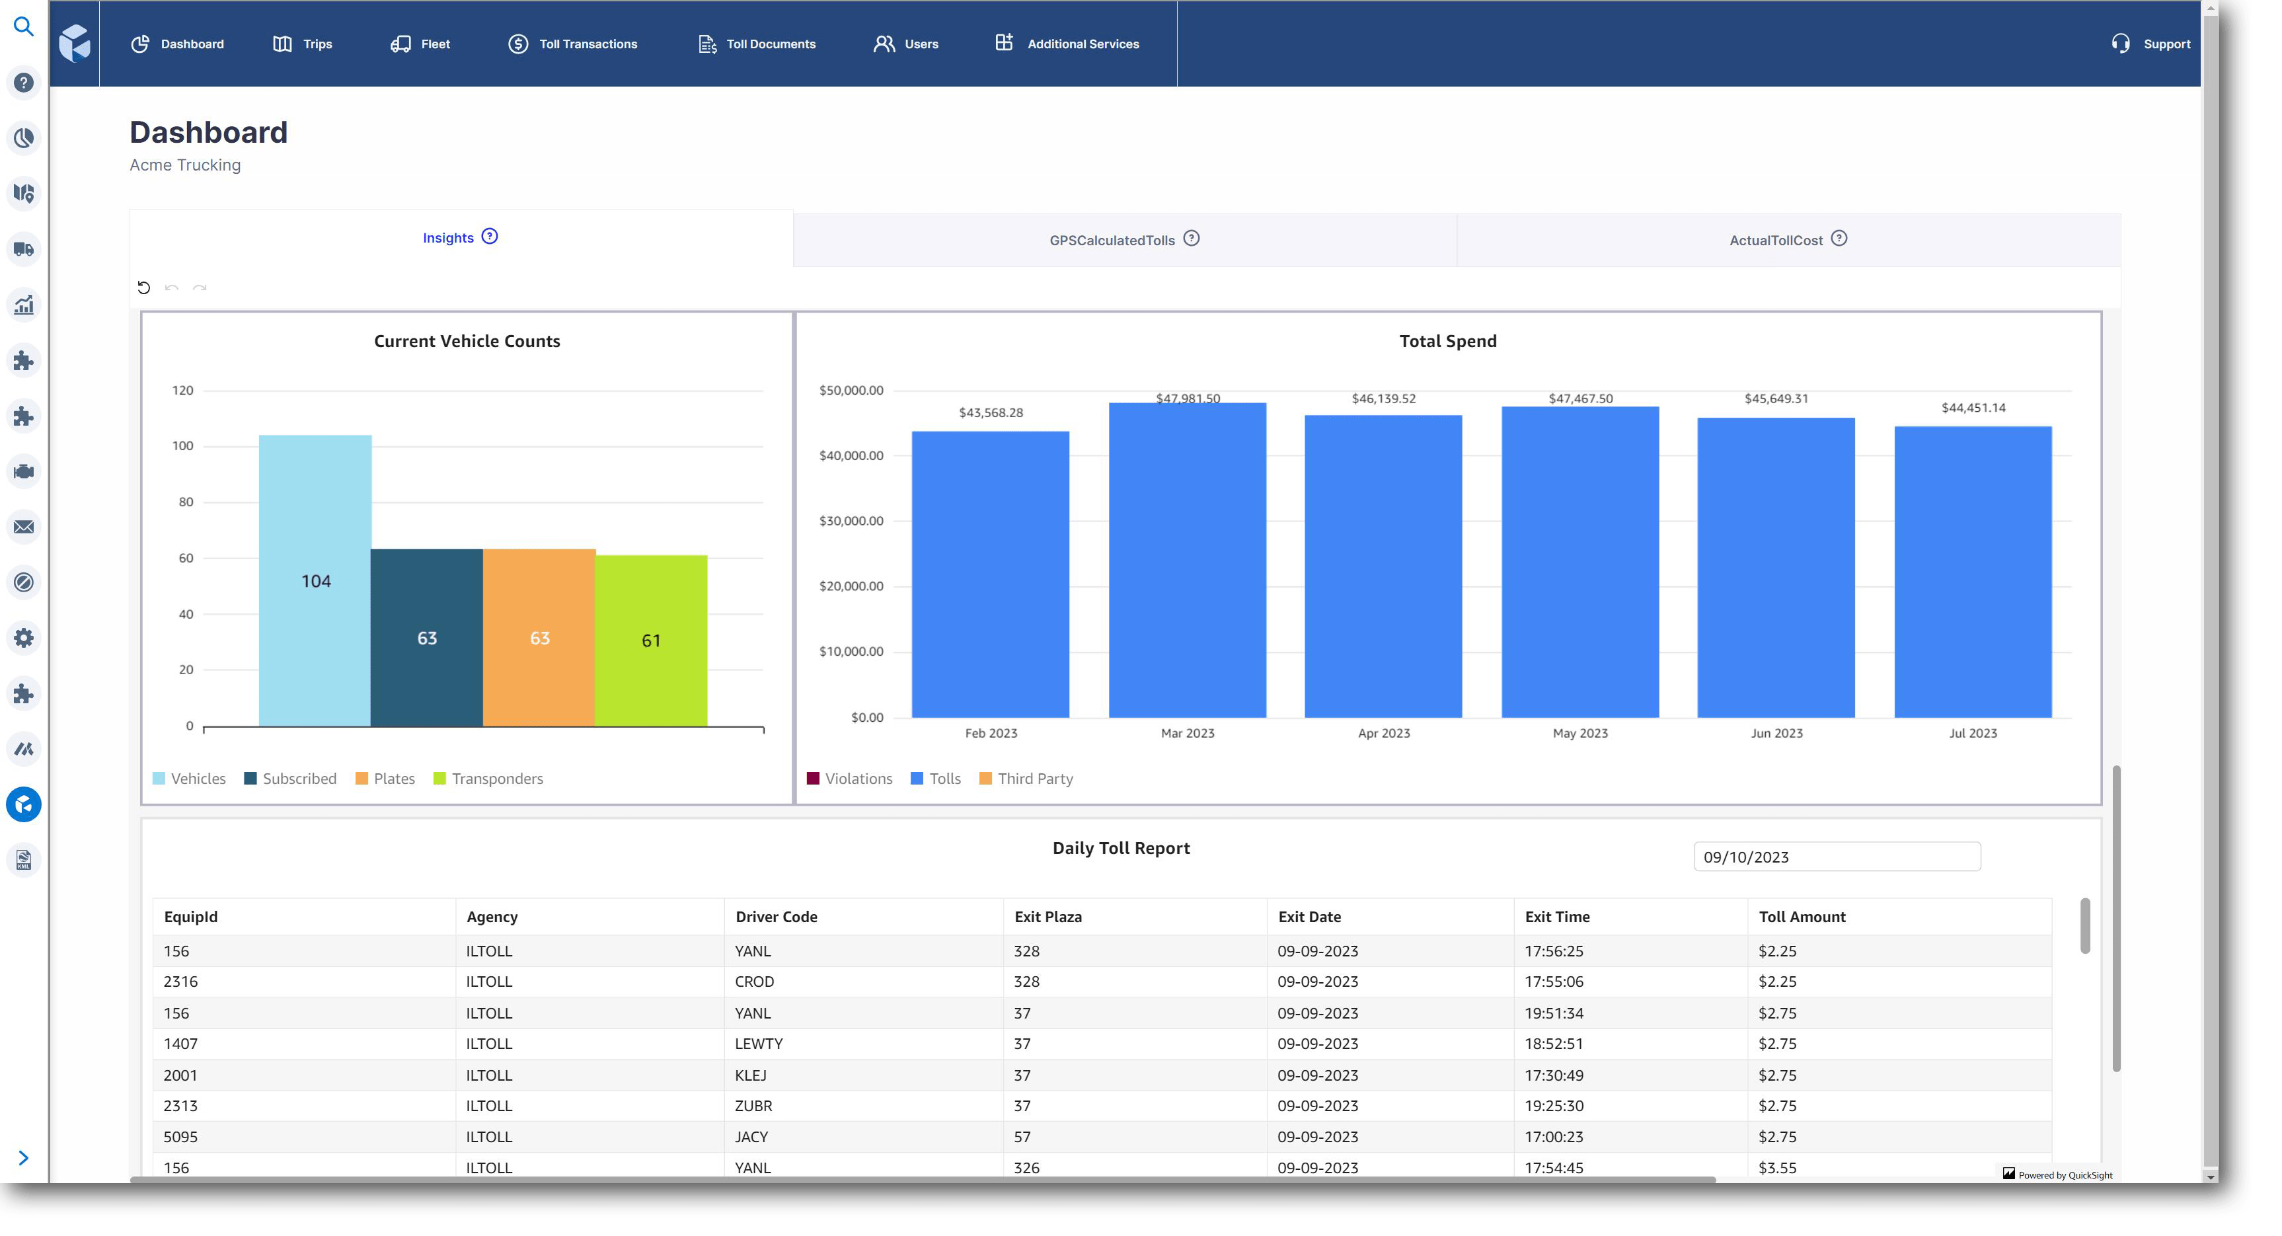Open the search icon in the sidebar
The image size is (2282, 1236).
coord(24,26)
